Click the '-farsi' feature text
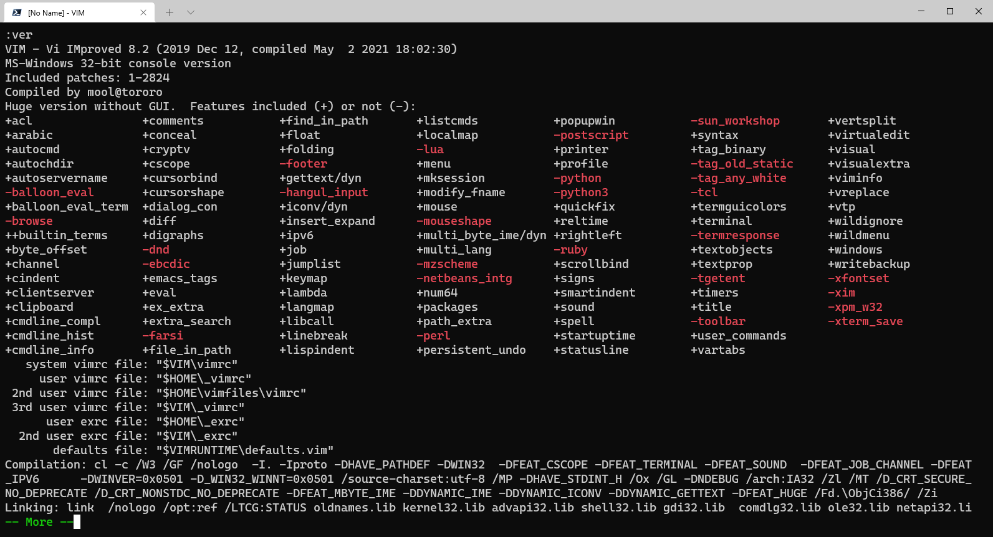Screen dimensions: 993x537 click(x=163, y=336)
